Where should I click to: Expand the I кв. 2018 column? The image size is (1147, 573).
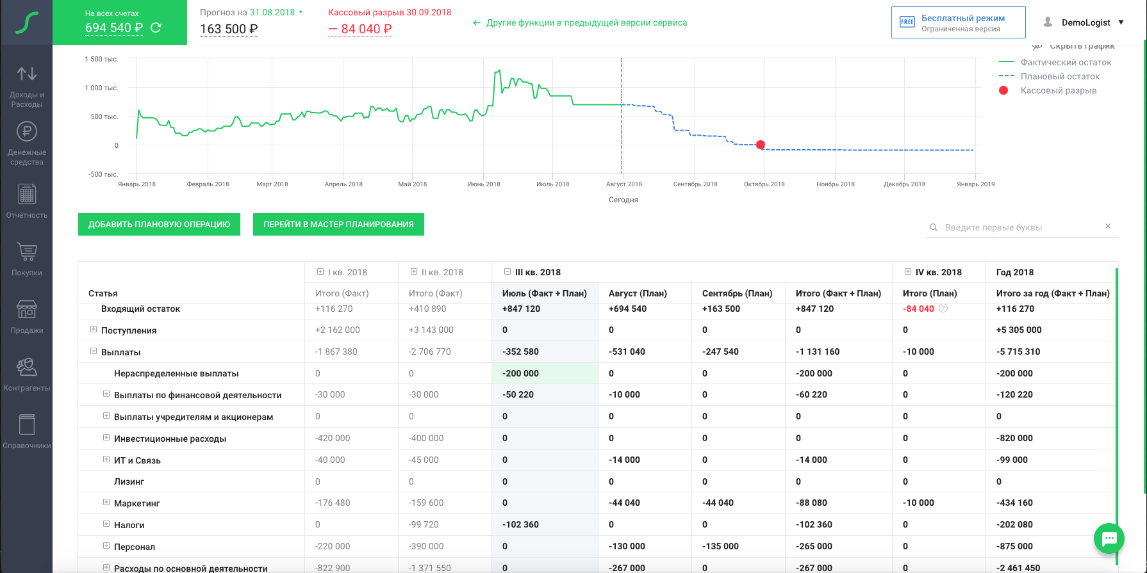[x=320, y=272]
